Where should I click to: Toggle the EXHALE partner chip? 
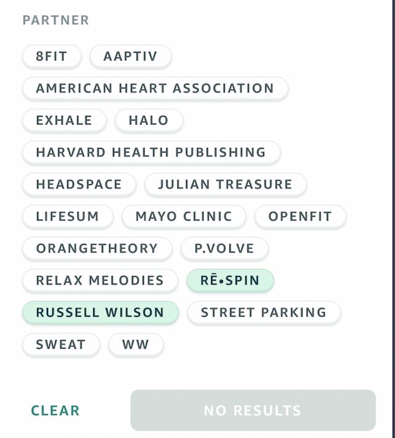(64, 120)
